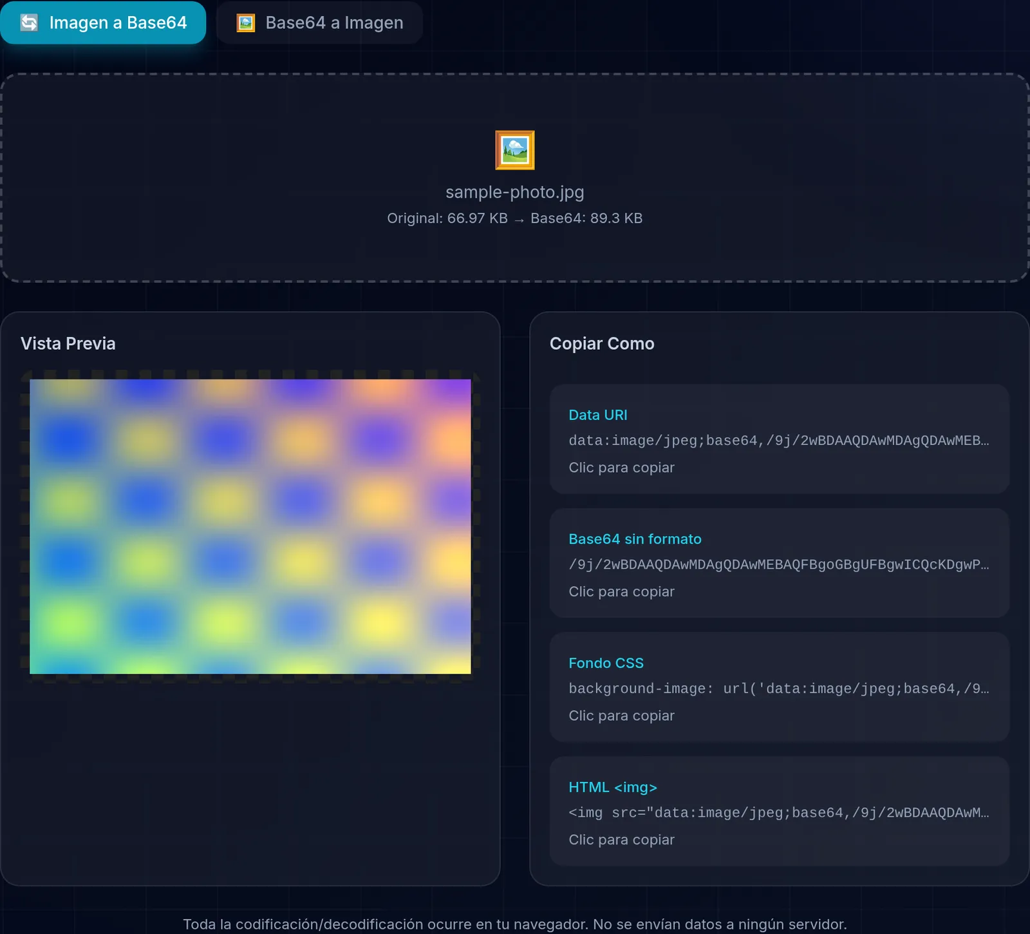
Task: Click the browser-only encoding notice text
Action: click(515, 924)
